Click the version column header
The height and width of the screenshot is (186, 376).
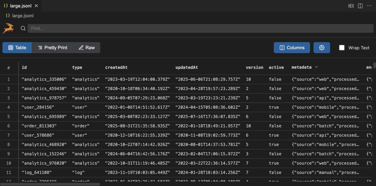point(255,67)
